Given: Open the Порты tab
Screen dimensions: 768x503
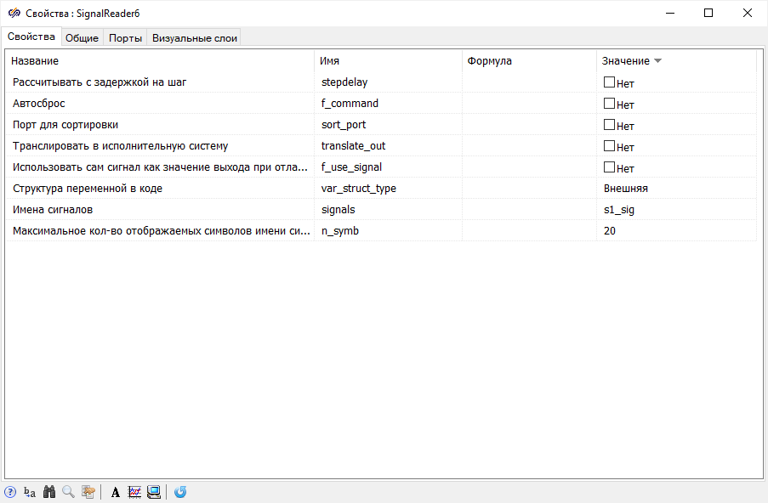Looking at the screenshot, I should pos(125,38).
